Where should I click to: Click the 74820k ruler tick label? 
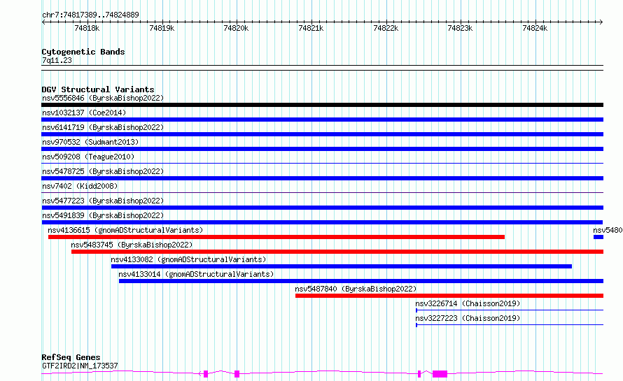tap(236, 28)
